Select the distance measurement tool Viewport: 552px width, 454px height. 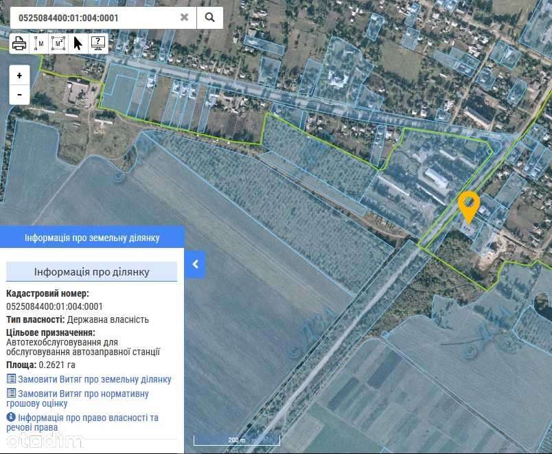[38, 44]
